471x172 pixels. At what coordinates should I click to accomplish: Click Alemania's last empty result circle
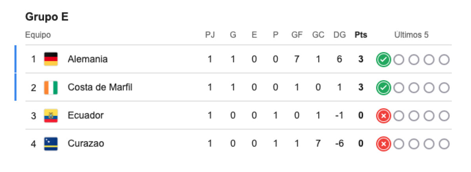pos(444,59)
